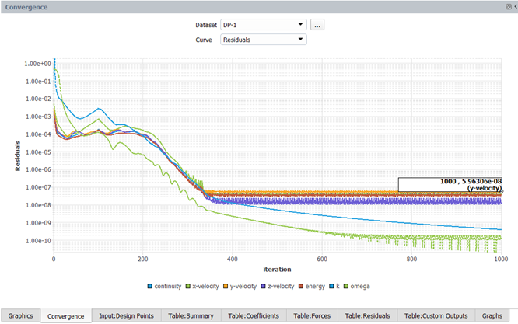Open the Table:Custom Outputs tab
Viewport: 518px width, 324px height.
click(x=437, y=315)
